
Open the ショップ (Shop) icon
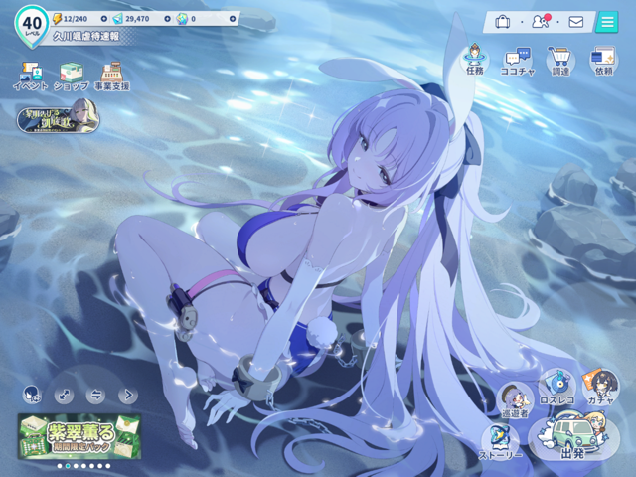coord(72,76)
